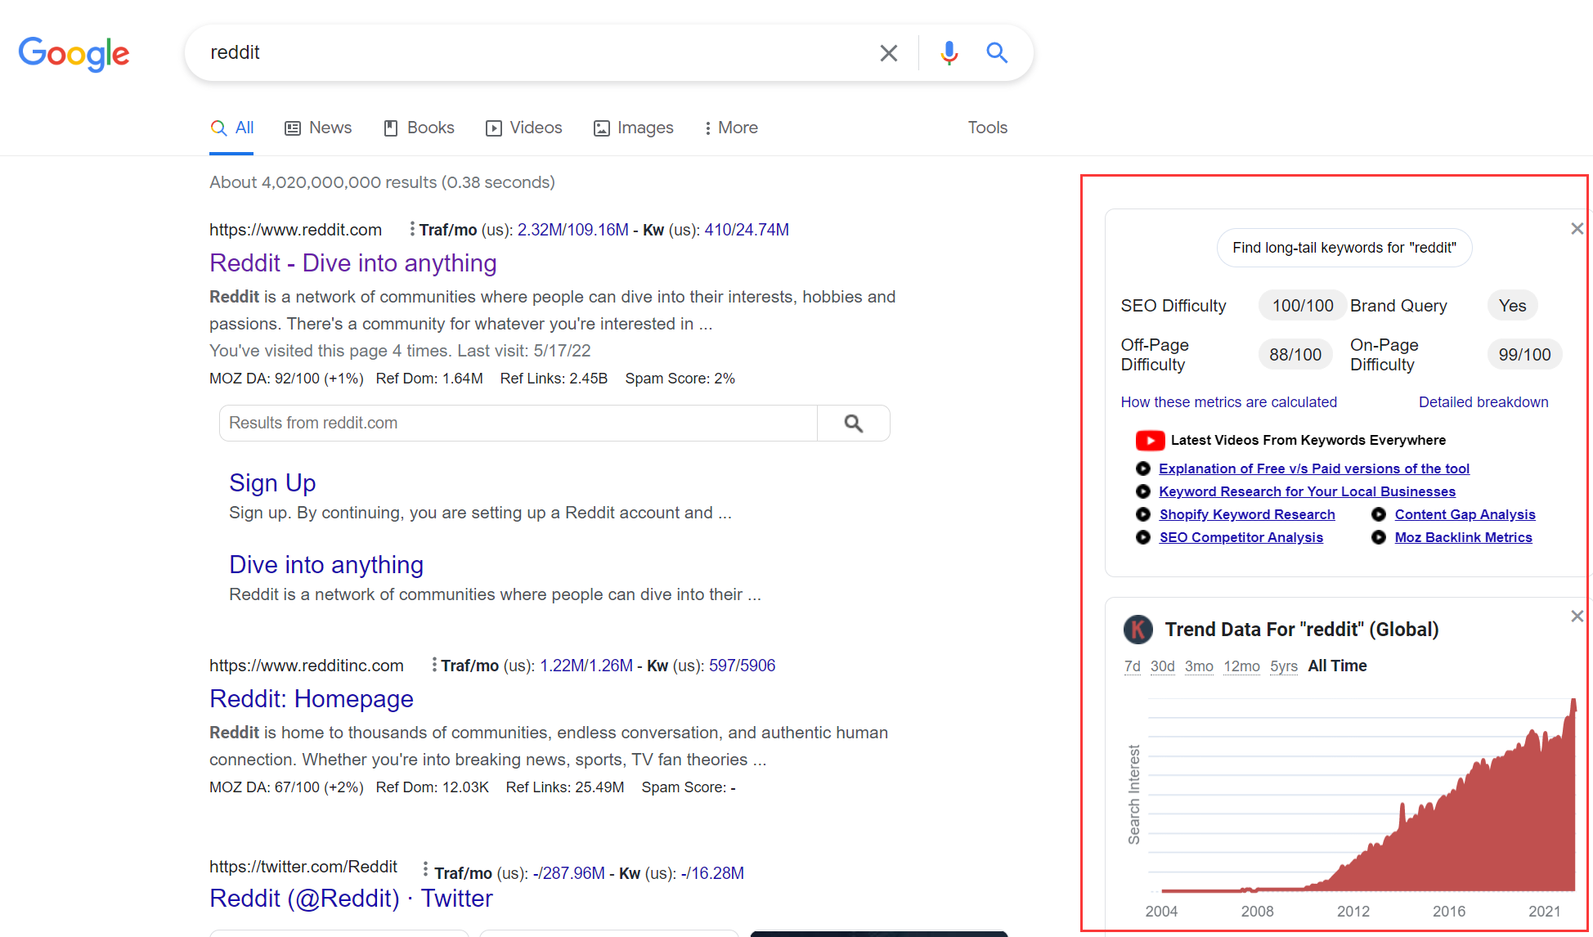This screenshot has width=1593, height=937.
Task: Select the 12mo trend range
Action: (x=1241, y=666)
